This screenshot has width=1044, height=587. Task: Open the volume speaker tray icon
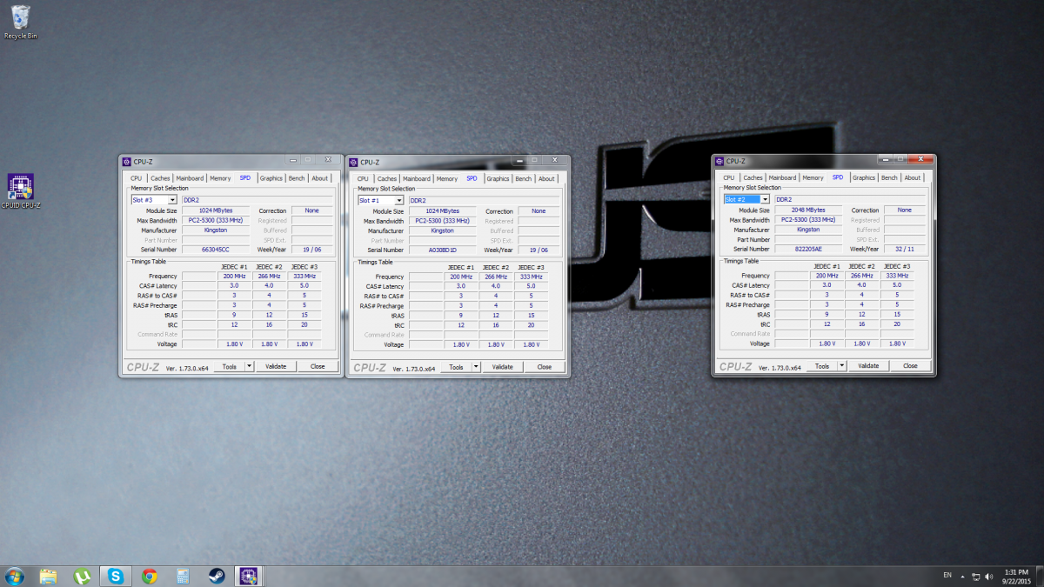[x=989, y=576]
